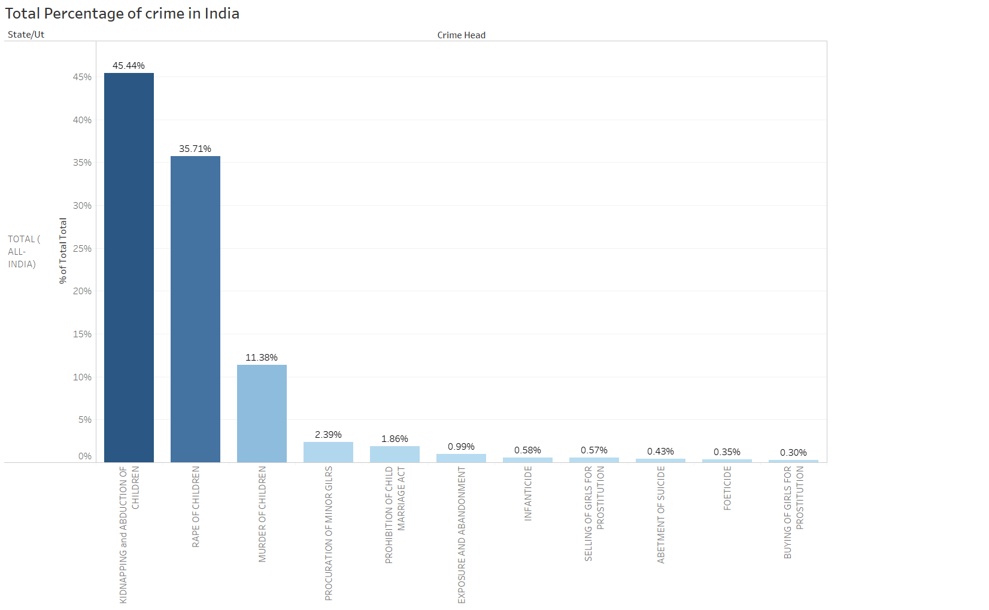The width and height of the screenshot is (989, 610).
Task: Select the Murder of Children bar
Action: (x=262, y=413)
